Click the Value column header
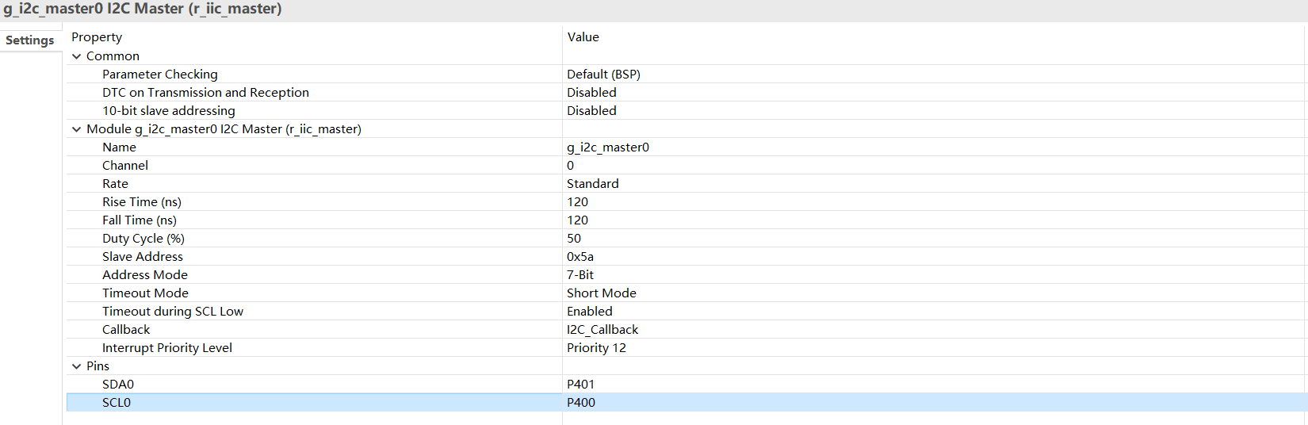The width and height of the screenshot is (1308, 425). point(583,37)
